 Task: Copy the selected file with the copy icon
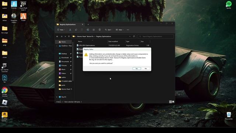(x=76, y=30)
